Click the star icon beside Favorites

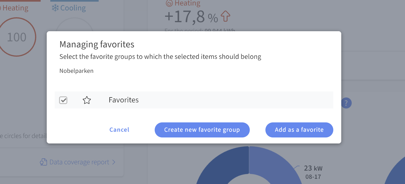click(87, 100)
